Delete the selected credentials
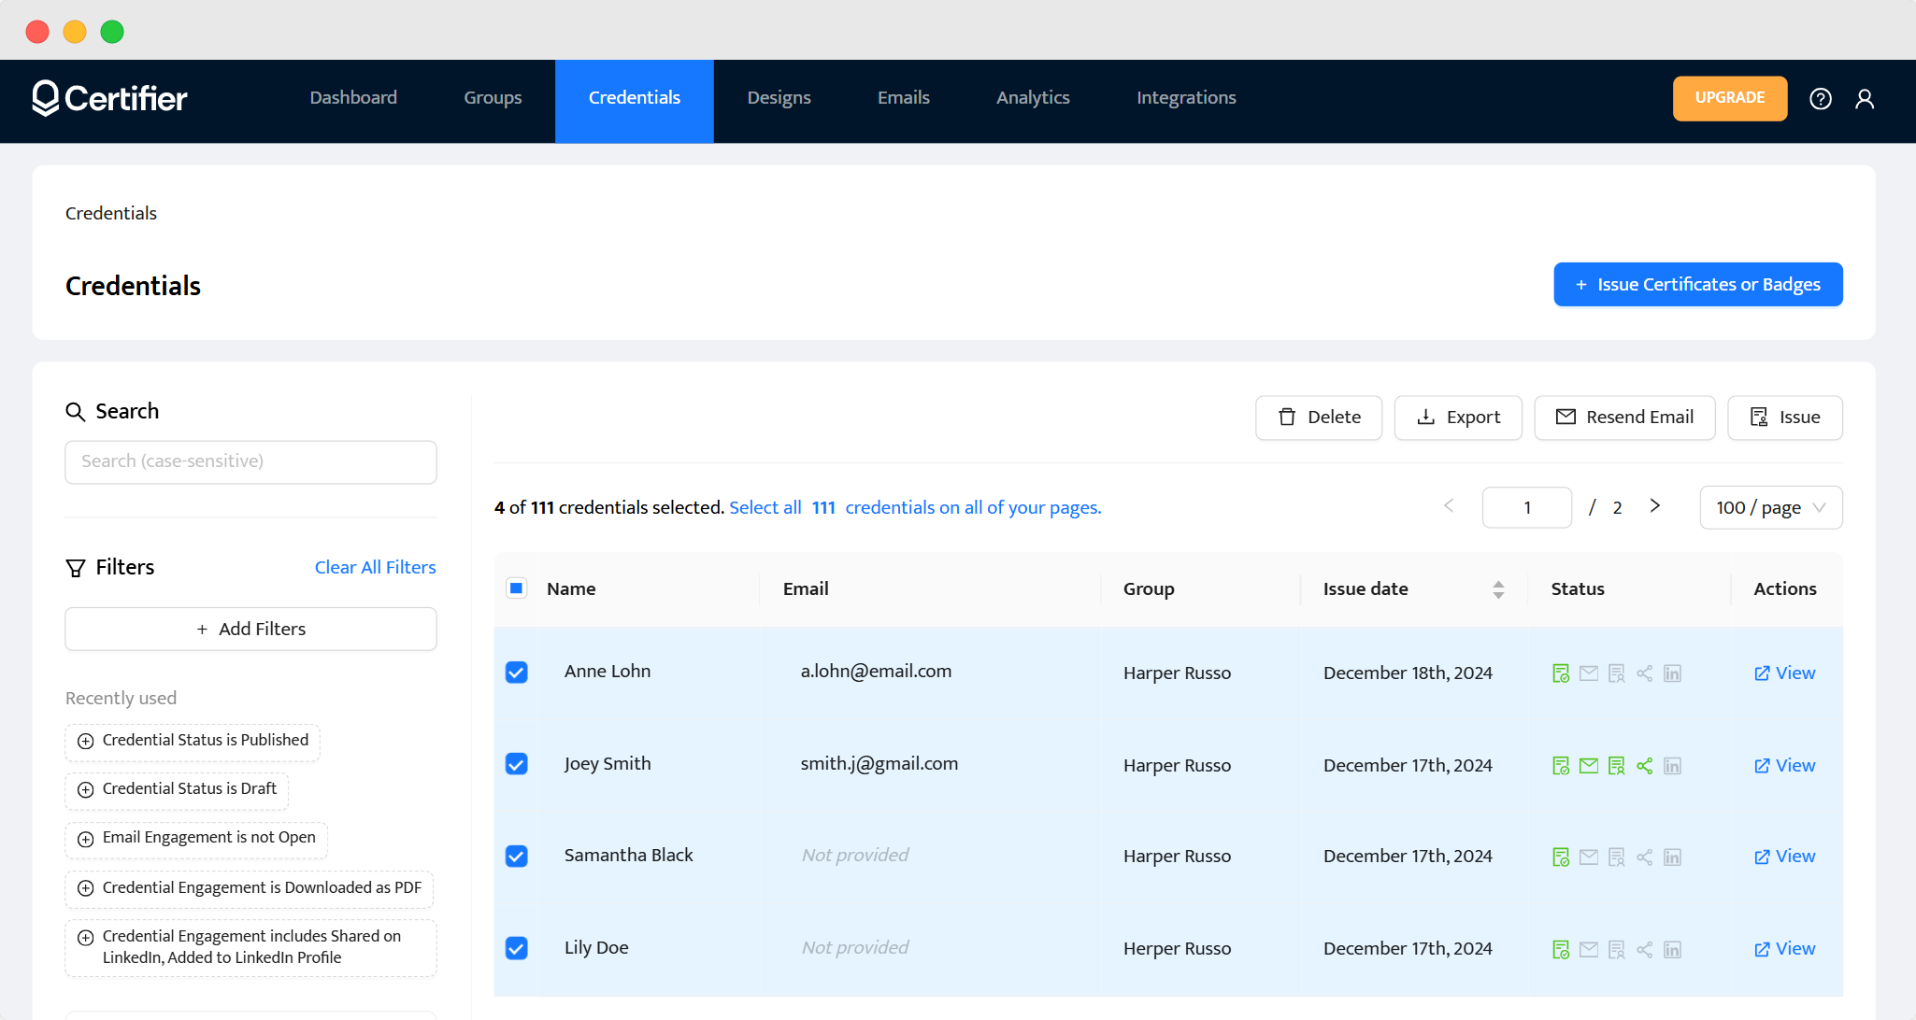Image resolution: width=1916 pixels, height=1020 pixels. [x=1319, y=418]
